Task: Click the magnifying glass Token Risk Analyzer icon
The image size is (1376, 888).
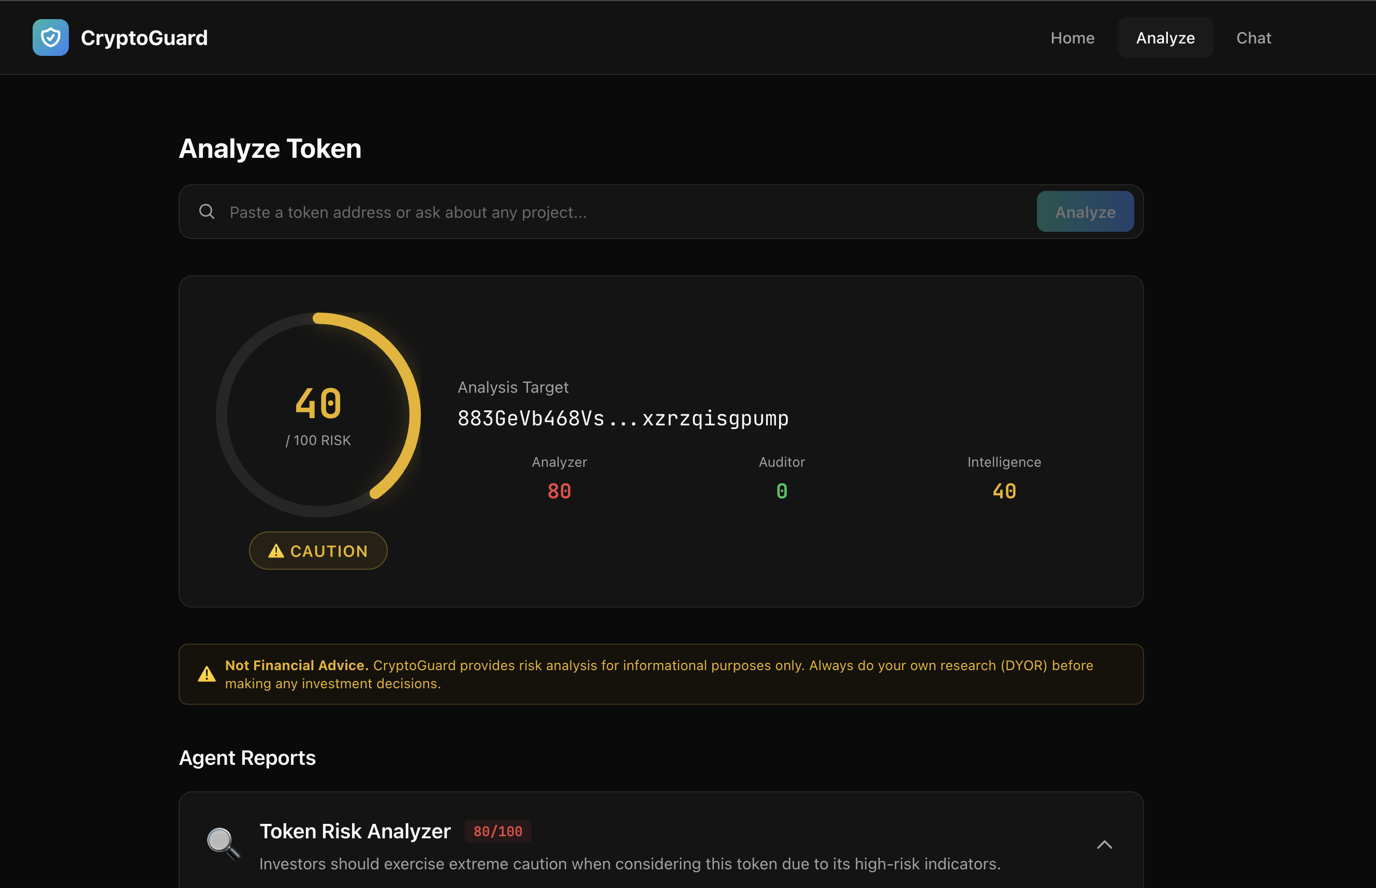Action: coord(223,845)
